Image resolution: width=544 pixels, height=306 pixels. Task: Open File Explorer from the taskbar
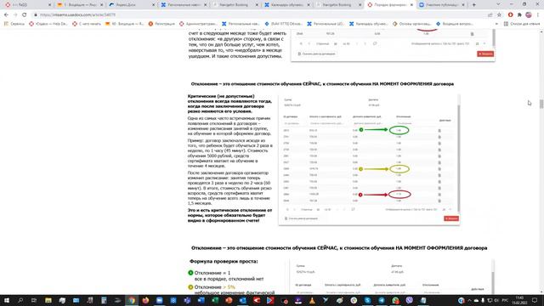(48, 300)
